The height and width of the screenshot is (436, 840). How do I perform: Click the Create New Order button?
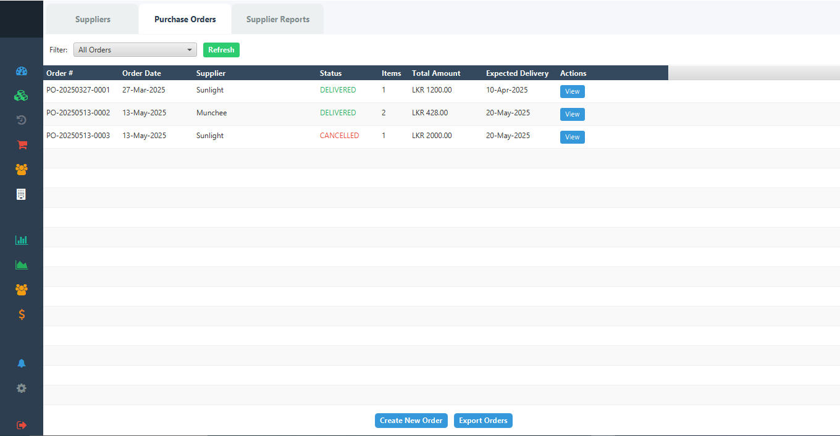click(x=411, y=421)
